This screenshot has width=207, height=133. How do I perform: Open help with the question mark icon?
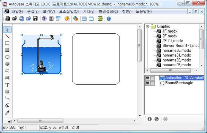109,19
